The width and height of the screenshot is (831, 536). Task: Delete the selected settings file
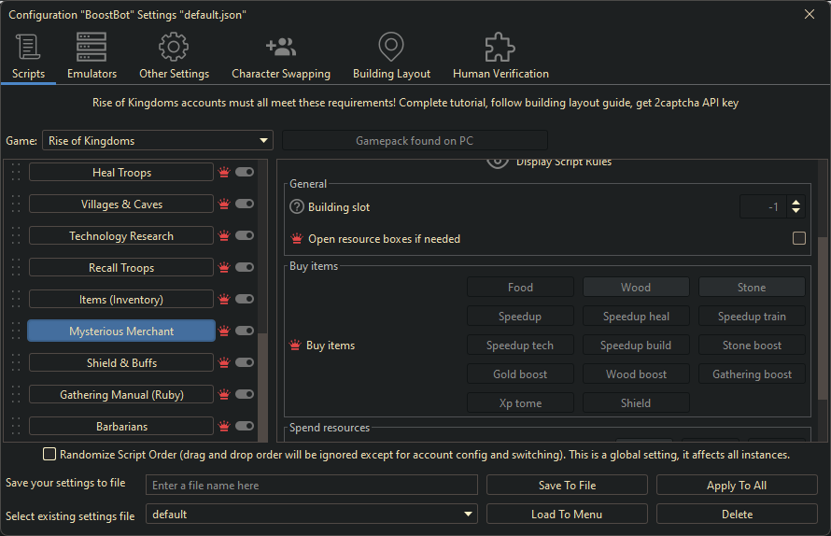tap(737, 515)
